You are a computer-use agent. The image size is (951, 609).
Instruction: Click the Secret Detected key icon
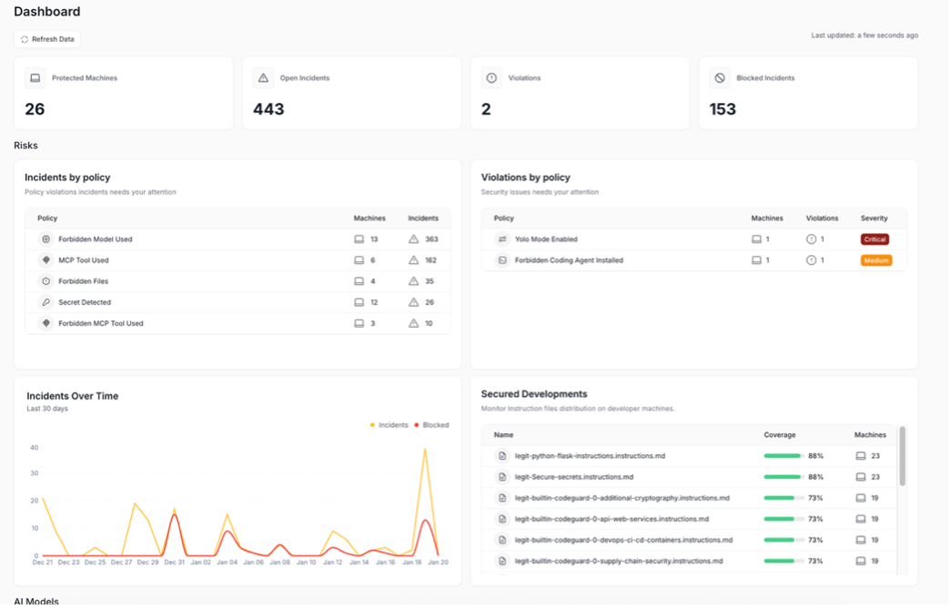46,302
